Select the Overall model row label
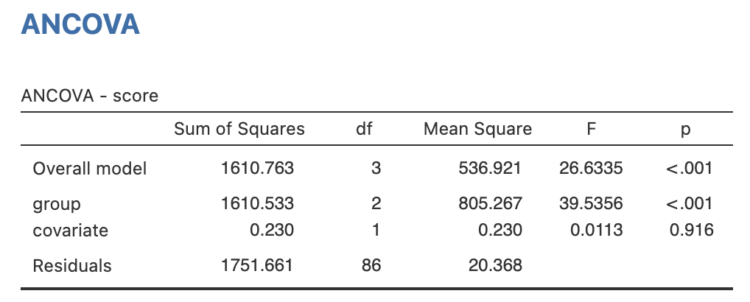Image resolution: width=750 pixels, height=302 pixels. [x=90, y=169]
